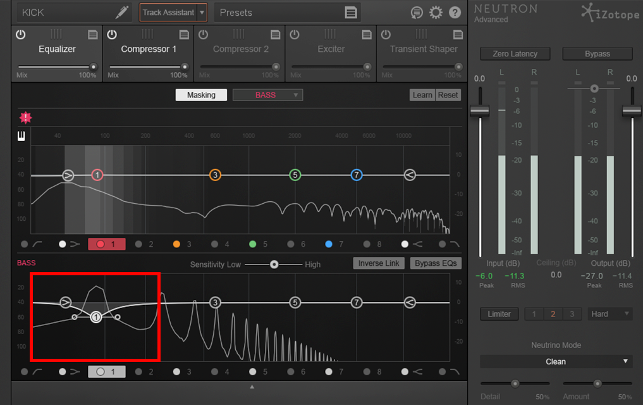
Task: Open the Compressor 1 module menu icon
Action: pyautogui.click(x=184, y=35)
